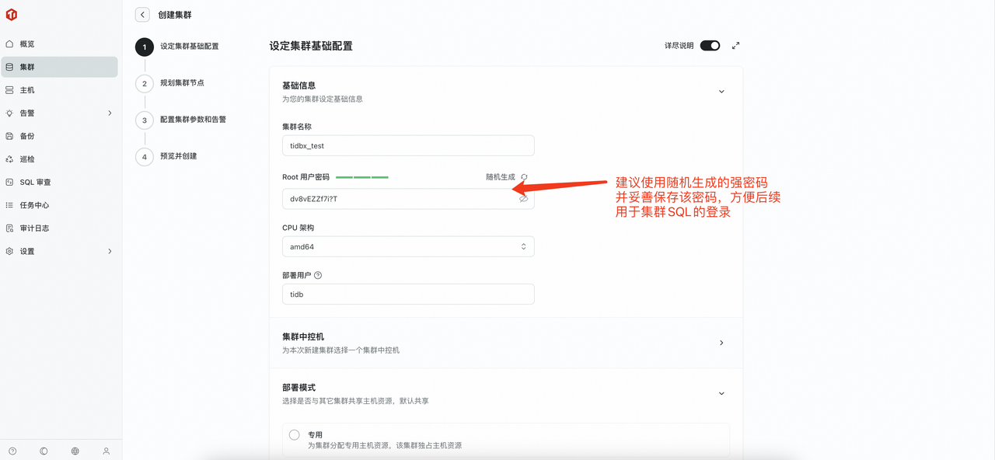Go back using the back arrow button
The width and height of the screenshot is (995, 460).
(142, 14)
